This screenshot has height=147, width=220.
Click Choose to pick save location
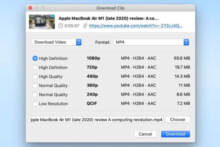pos(177,119)
